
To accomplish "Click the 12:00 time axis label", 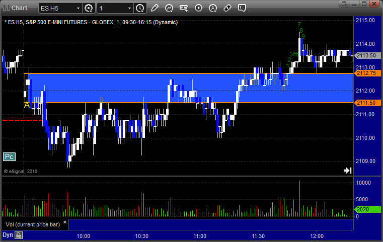I will [317, 236].
